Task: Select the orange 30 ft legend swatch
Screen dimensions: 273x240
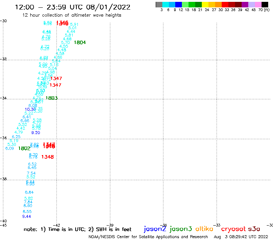Action: (218, 4)
